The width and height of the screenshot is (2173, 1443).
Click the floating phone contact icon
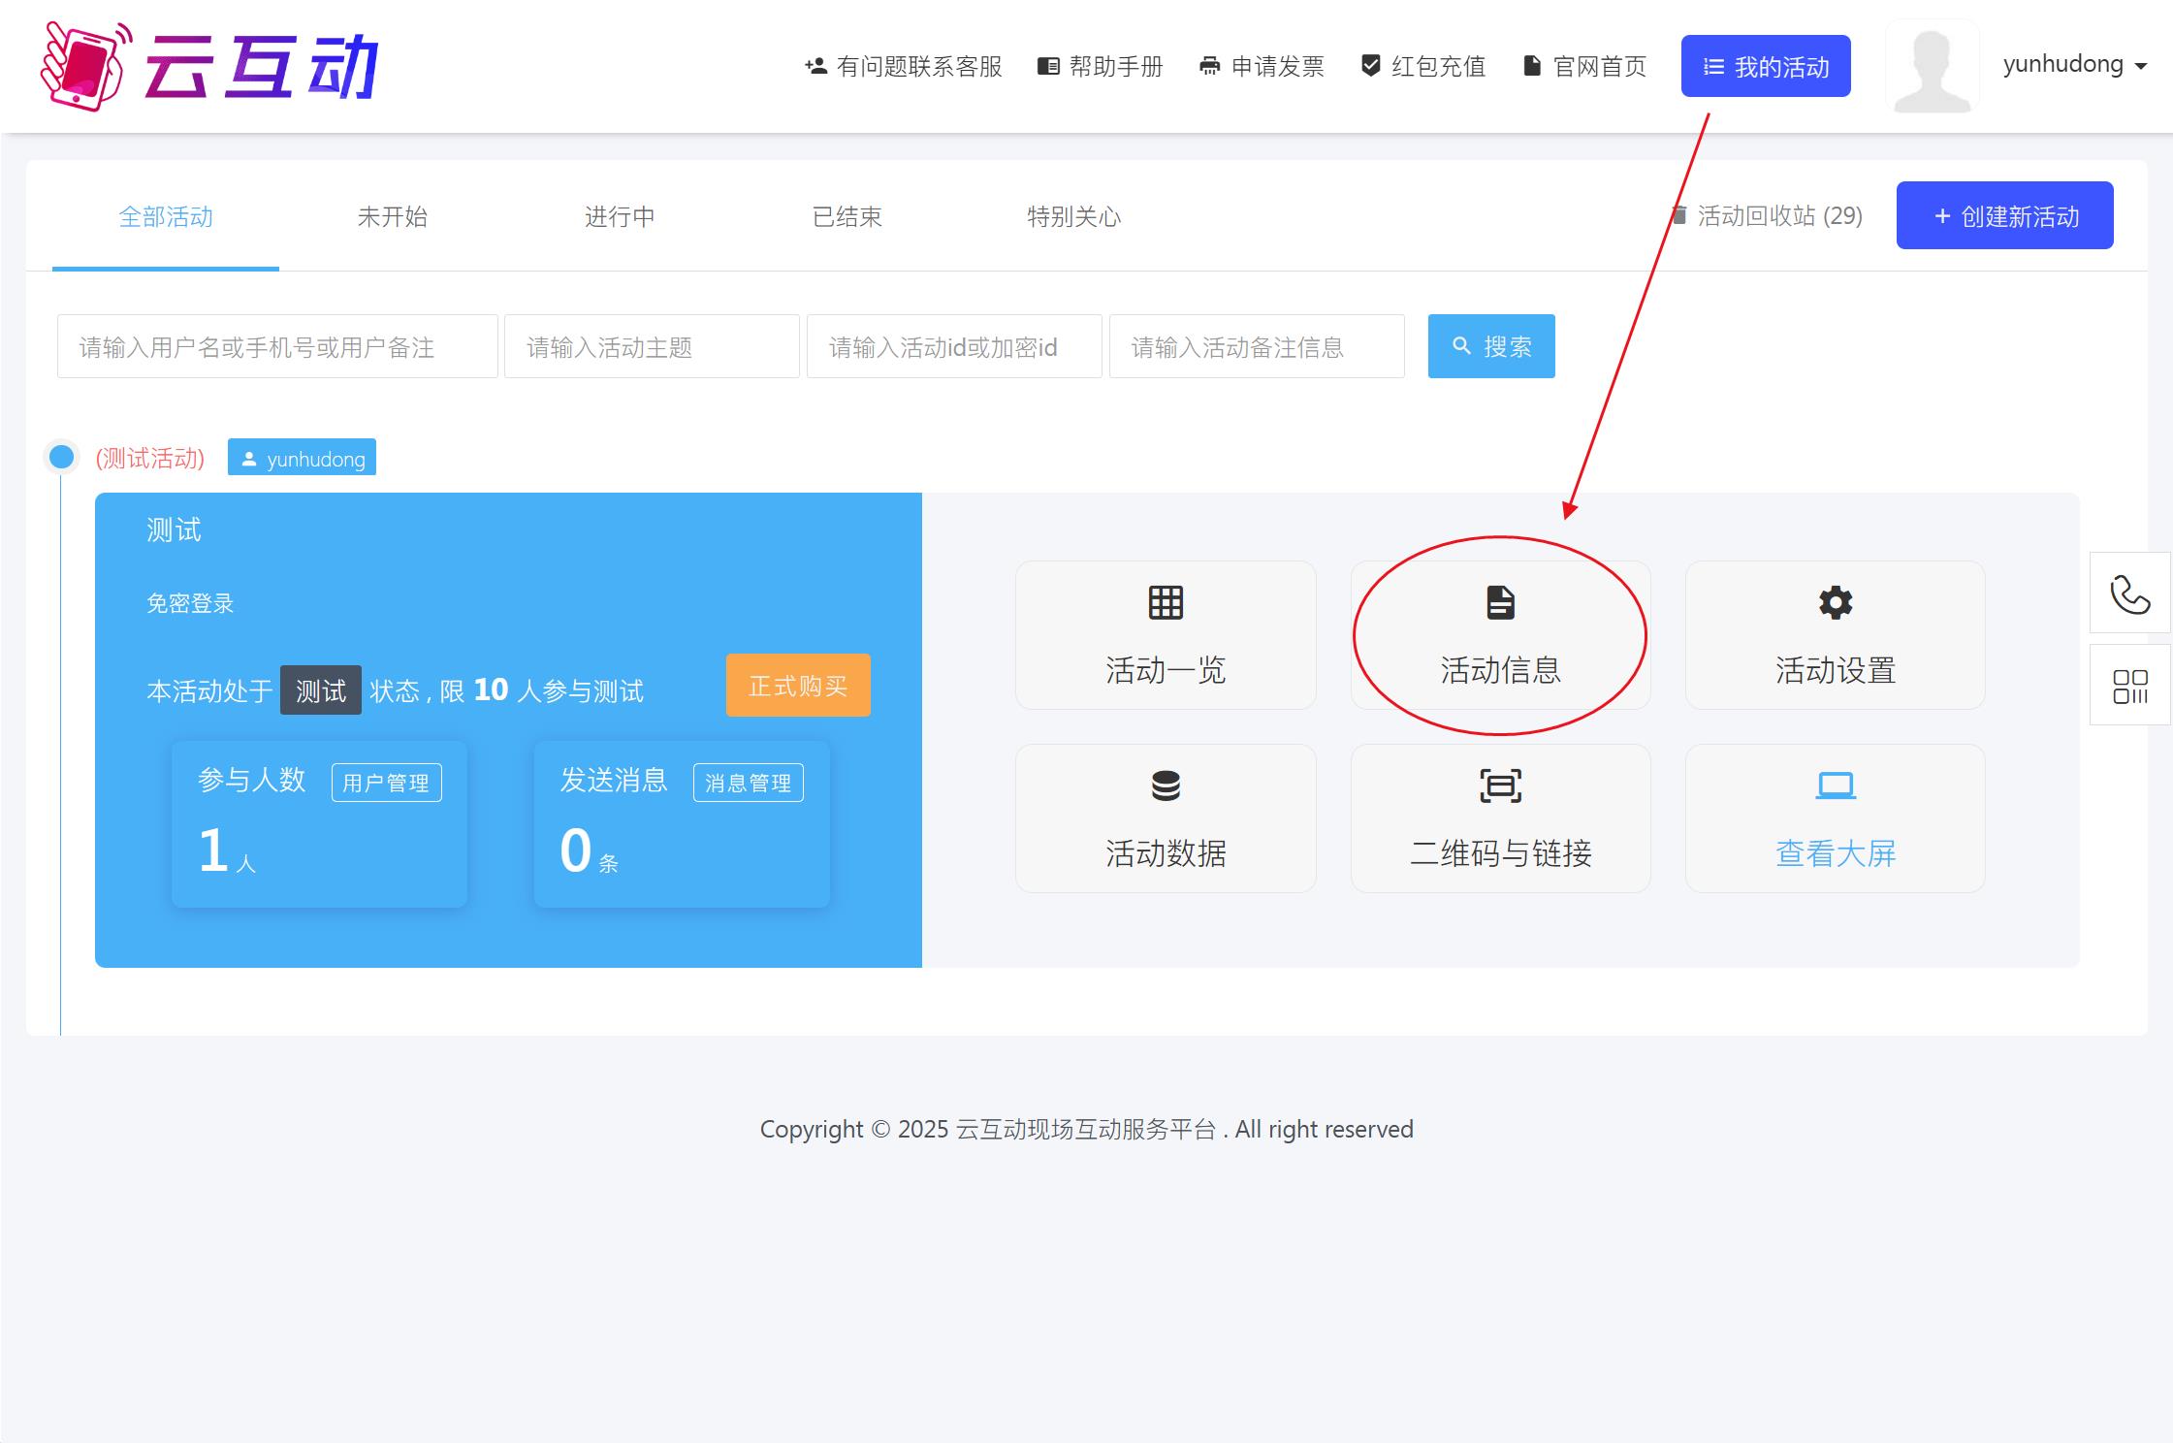2129,593
